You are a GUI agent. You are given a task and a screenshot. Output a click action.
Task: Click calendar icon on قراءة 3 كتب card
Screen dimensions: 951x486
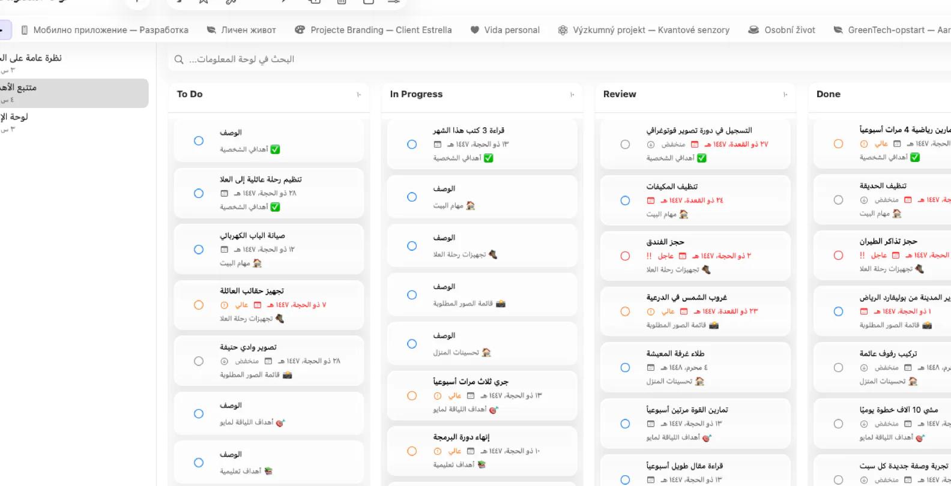tap(438, 145)
